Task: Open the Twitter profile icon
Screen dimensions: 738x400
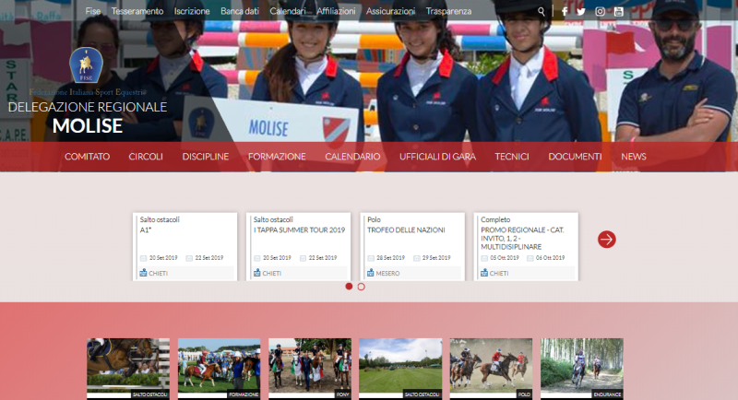Action: 581,12
